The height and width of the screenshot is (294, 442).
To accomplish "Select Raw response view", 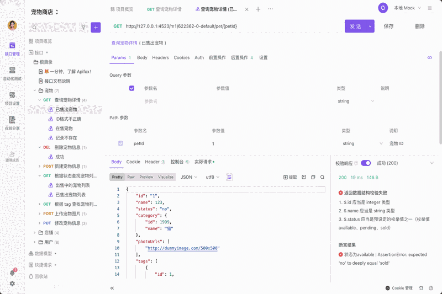I will tap(131, 177).
